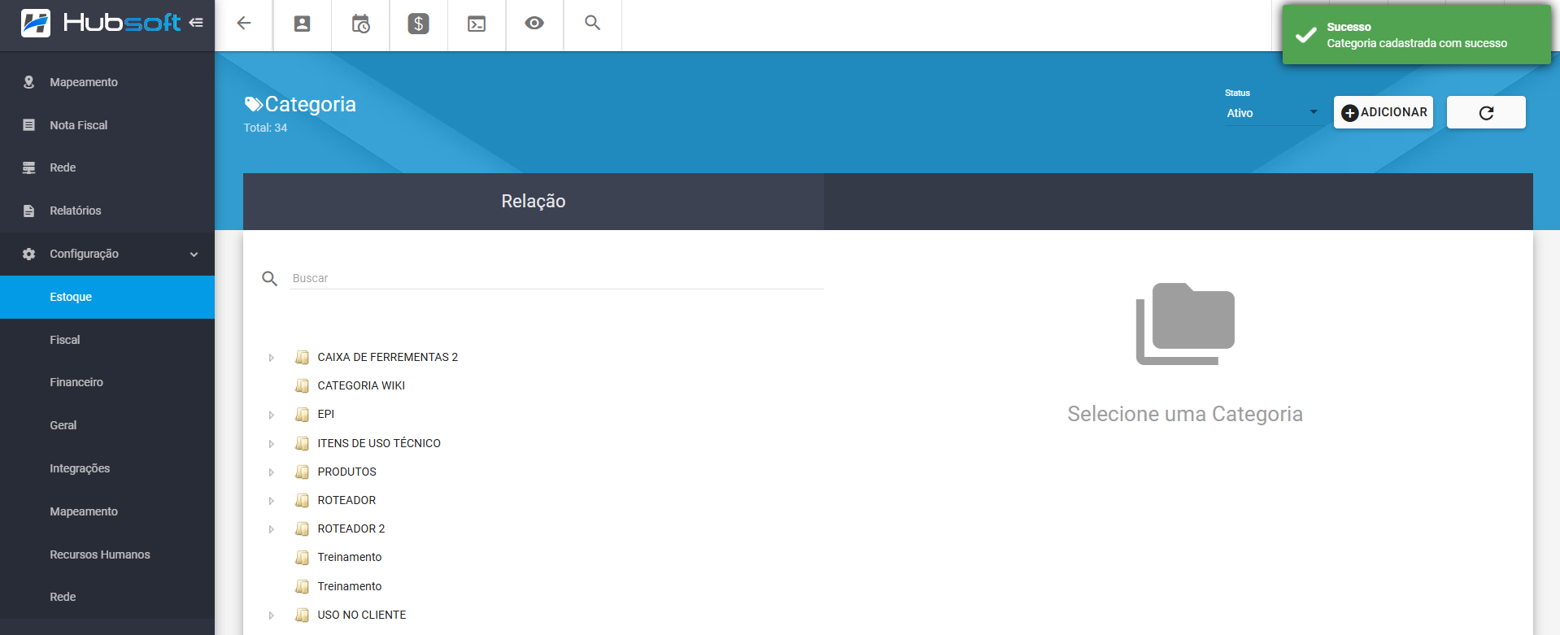Click folder icon of EPI
Screen dimensions: 1560x635
tap(302, 414)
